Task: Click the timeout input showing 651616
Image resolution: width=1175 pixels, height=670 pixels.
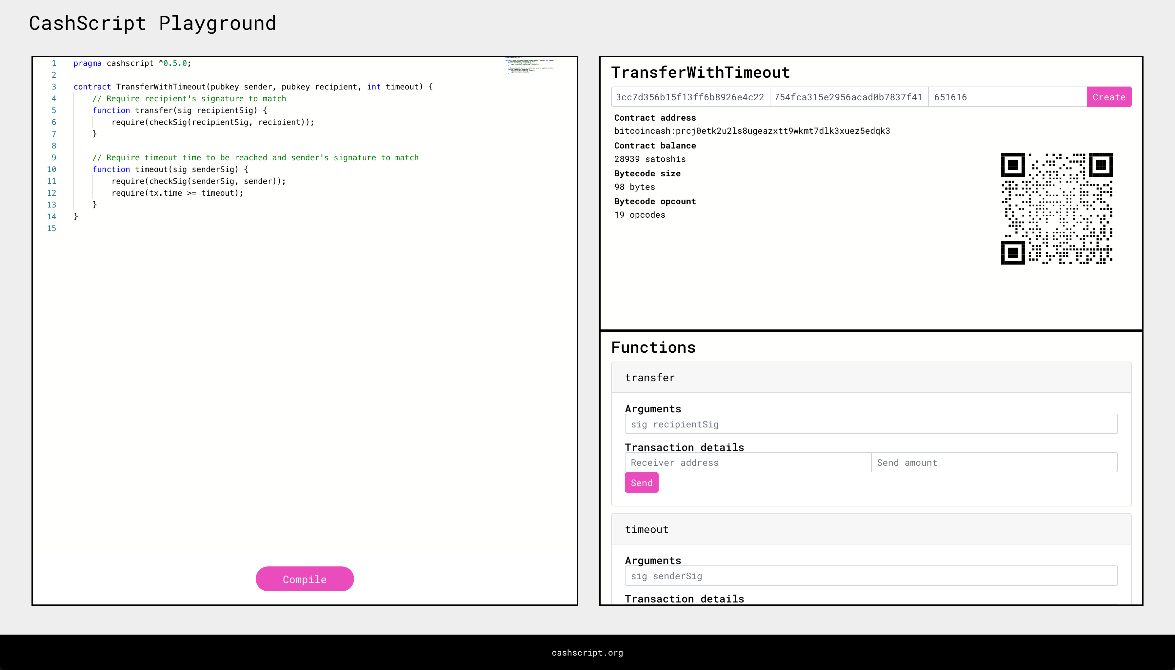Action: pyautogui.click(x=1007, y=97)
